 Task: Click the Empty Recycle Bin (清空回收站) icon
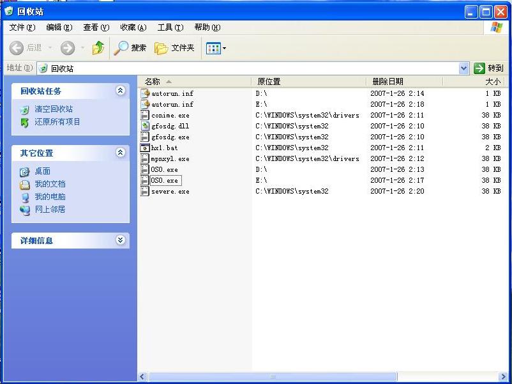24,110
